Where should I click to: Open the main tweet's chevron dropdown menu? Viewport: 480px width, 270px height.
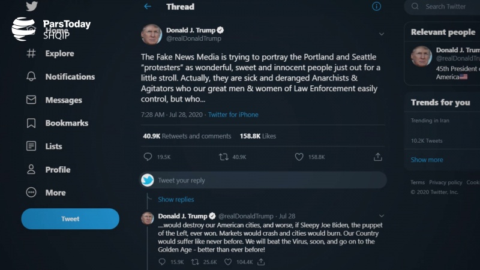pos(381,34)
